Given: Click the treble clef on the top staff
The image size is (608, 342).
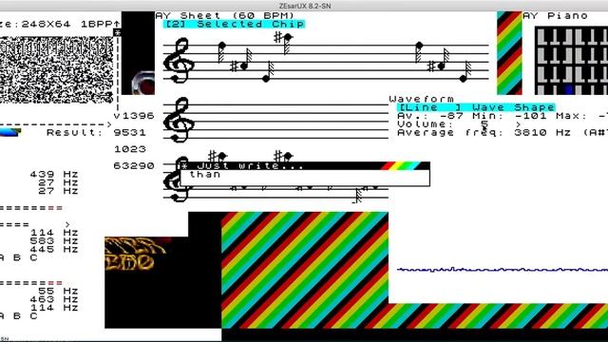Looking at the screenshot, I should [179, 60].
